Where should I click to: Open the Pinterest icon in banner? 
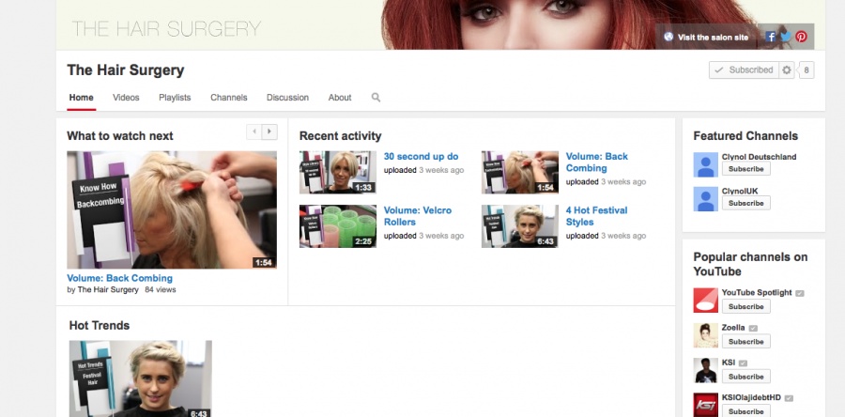coord(802,37)
